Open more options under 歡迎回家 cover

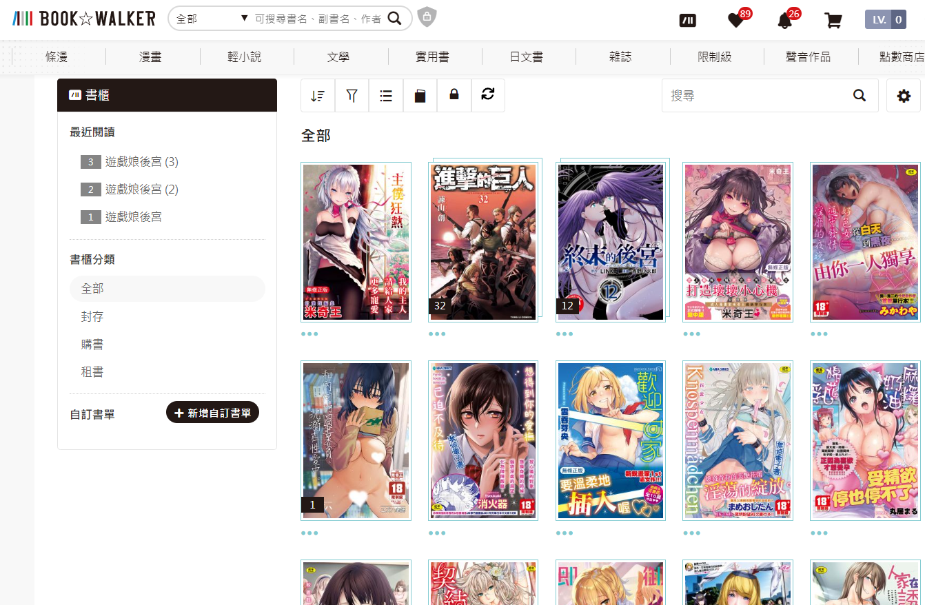coord(565,533)
